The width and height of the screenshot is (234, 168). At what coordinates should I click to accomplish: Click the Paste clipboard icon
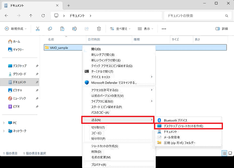pyautogui.click(x=62, y=29)
